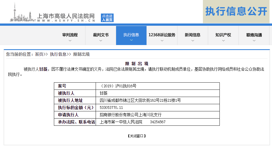
Task: Select the 执行信息 menu tab
Action: point(131,36)
